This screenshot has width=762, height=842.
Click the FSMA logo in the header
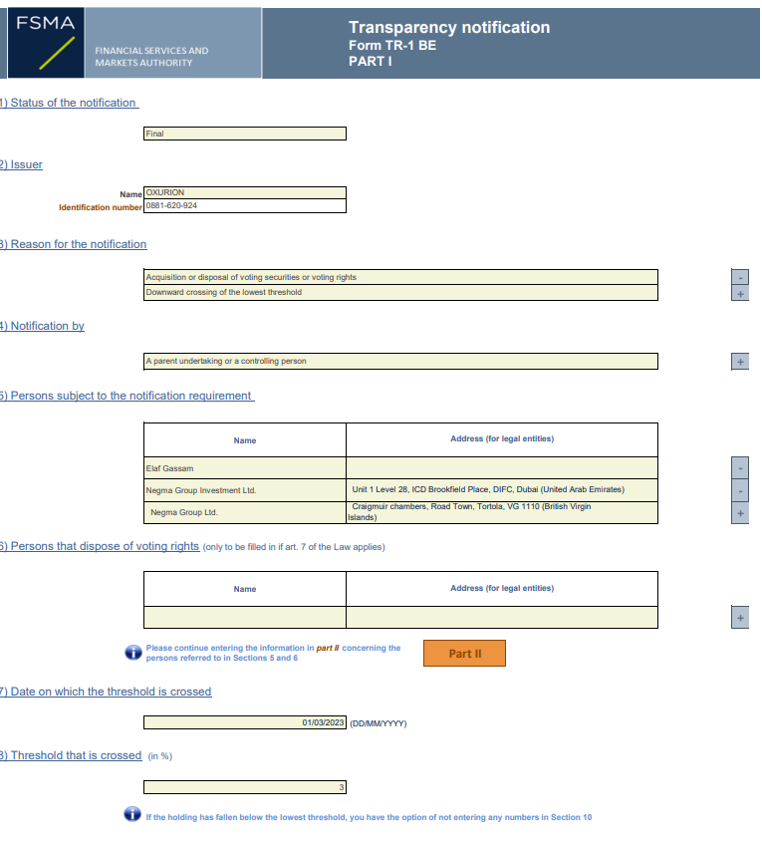46,43
